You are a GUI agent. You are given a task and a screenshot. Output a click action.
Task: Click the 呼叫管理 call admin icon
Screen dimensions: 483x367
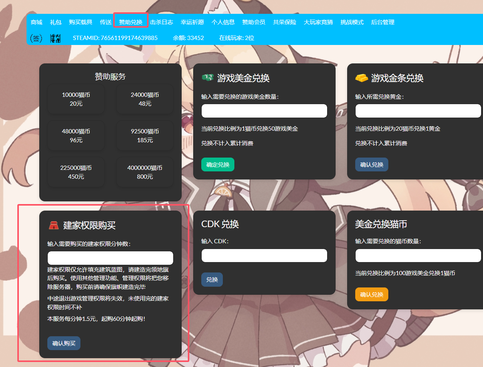pyautogui.click(x=55, y=38)
